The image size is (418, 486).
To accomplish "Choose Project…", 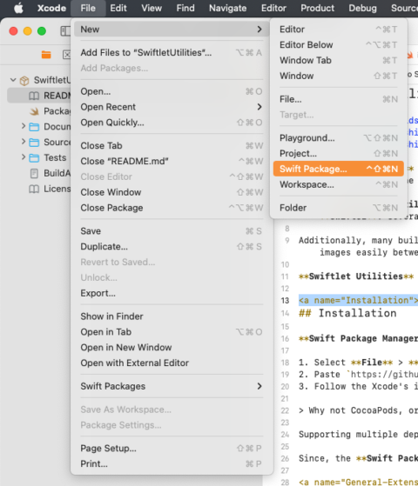I will pos(339,153).
